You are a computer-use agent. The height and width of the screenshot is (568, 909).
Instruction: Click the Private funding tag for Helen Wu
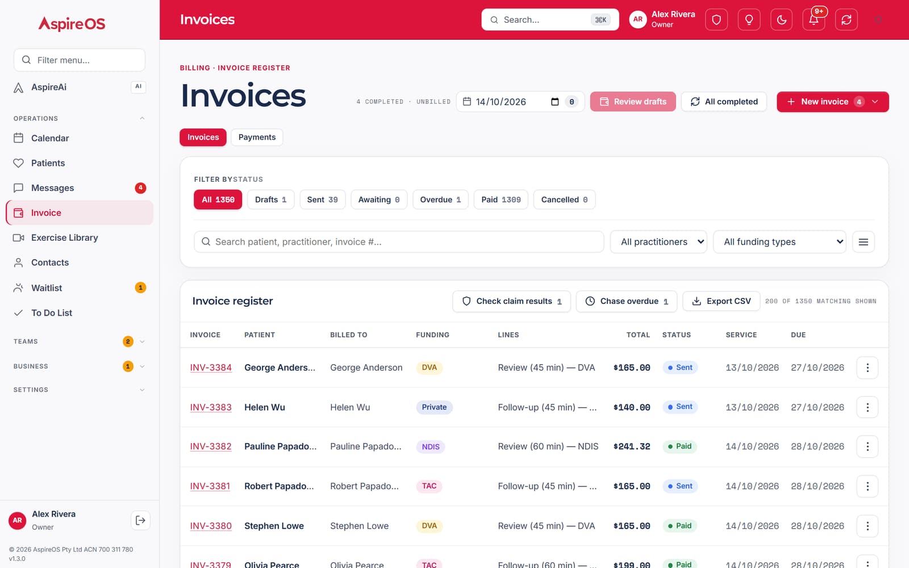click(434, 407)
